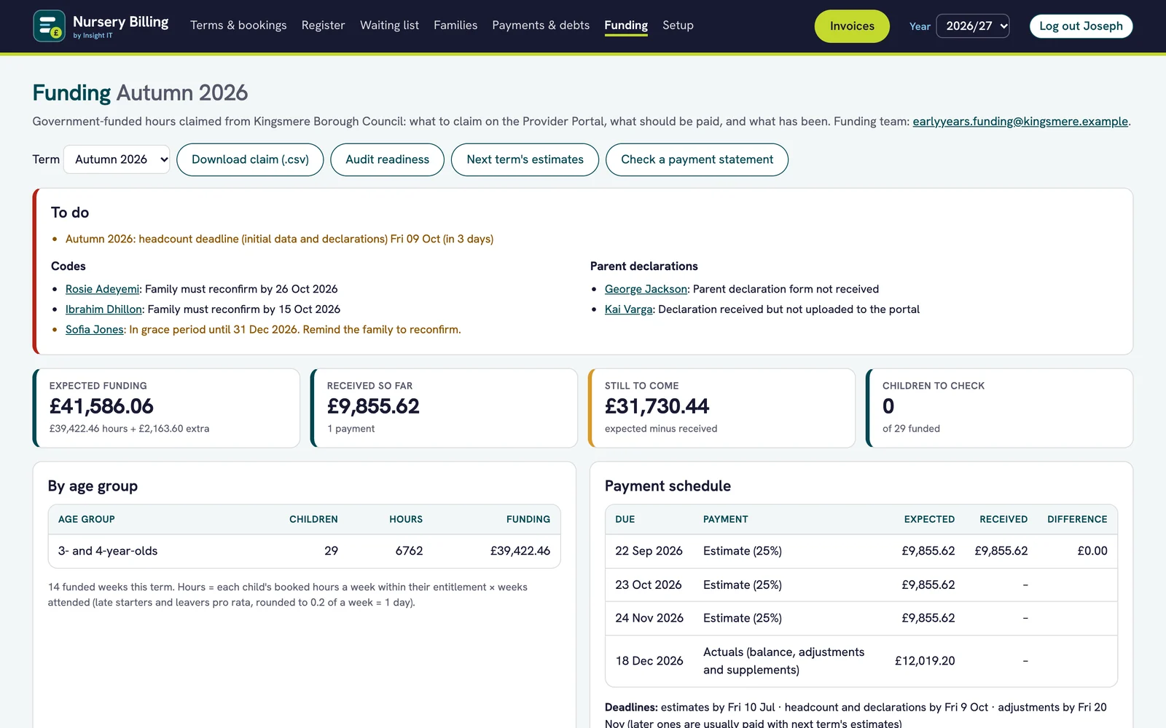Click the Nursery Billing logo icon
This screenshot has height=728, width=1166.
click(x=49, y=26)
